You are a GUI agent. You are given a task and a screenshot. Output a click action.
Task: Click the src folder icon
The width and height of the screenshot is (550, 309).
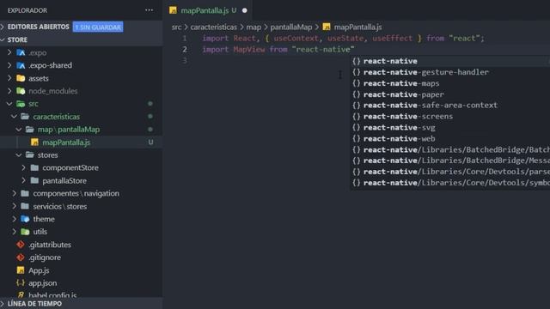click(21, 104)
